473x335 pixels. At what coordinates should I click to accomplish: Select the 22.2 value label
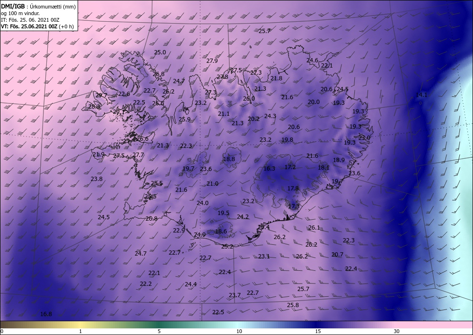[146, 284]
